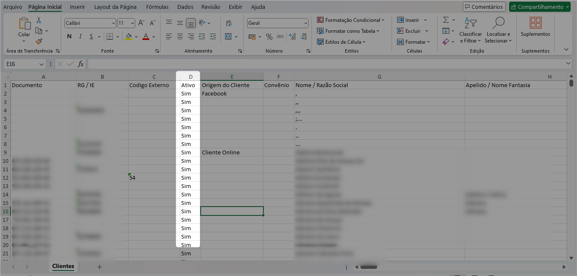Viewport: 577px width, 276px height.
Task: Switch to the Fórmulas ribbon tab
Action: coord(157,7)
